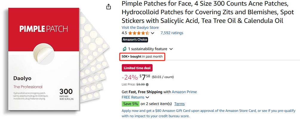Click the star rating icons
The height and width of the screenshot is (119, 300).
point(139,33)
